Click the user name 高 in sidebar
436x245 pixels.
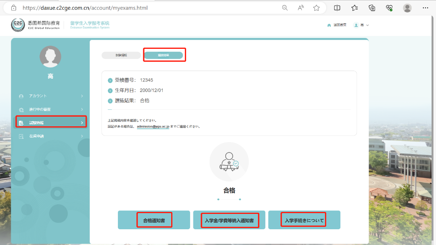(50, 76)
